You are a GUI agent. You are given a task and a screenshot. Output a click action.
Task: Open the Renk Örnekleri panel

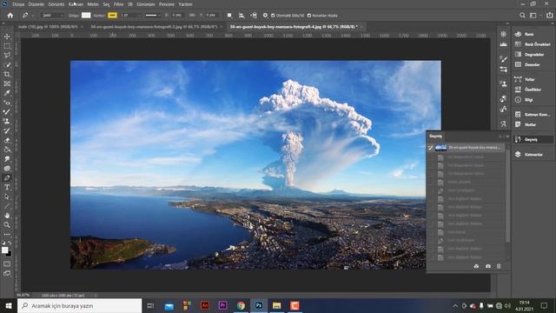coord(533,44)
